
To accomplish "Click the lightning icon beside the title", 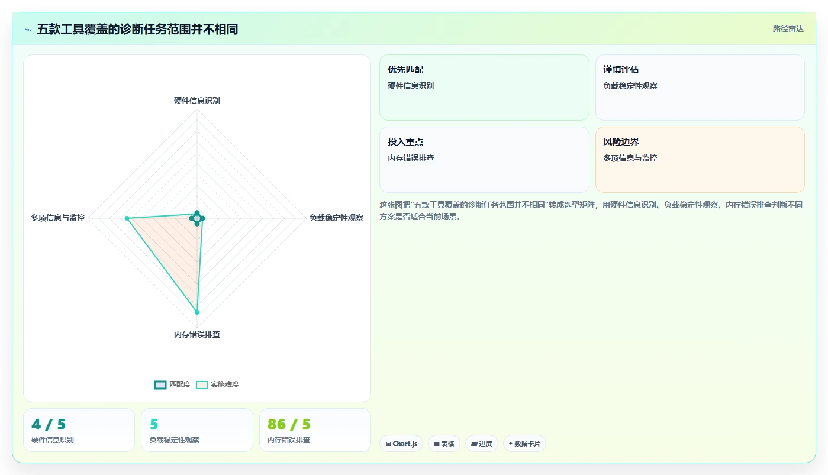I will 28,30.
